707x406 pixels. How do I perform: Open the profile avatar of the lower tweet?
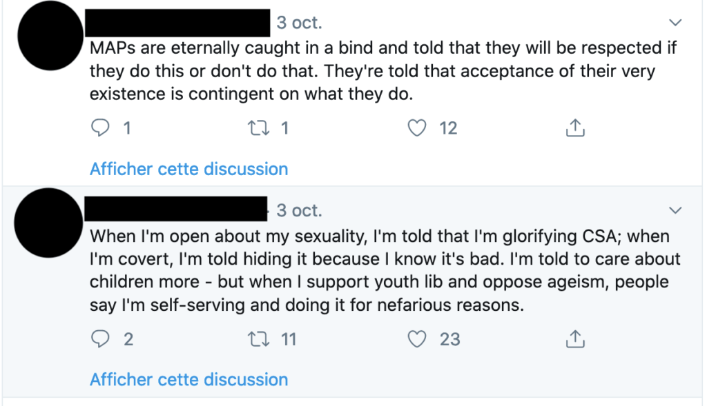pos(49,223)
